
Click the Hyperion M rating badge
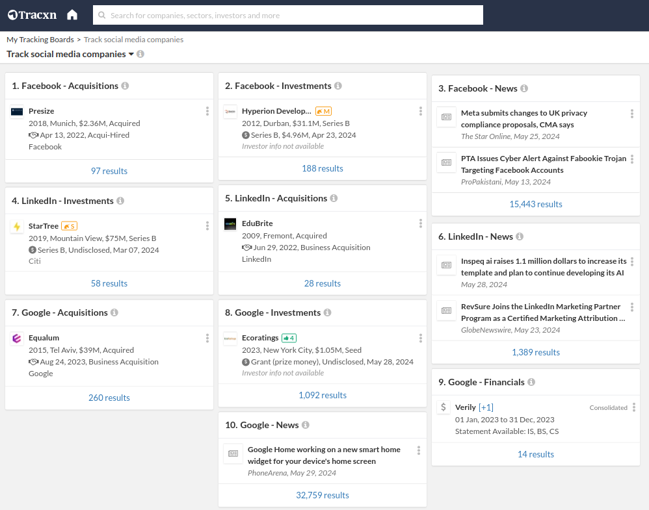click(324, 111)
